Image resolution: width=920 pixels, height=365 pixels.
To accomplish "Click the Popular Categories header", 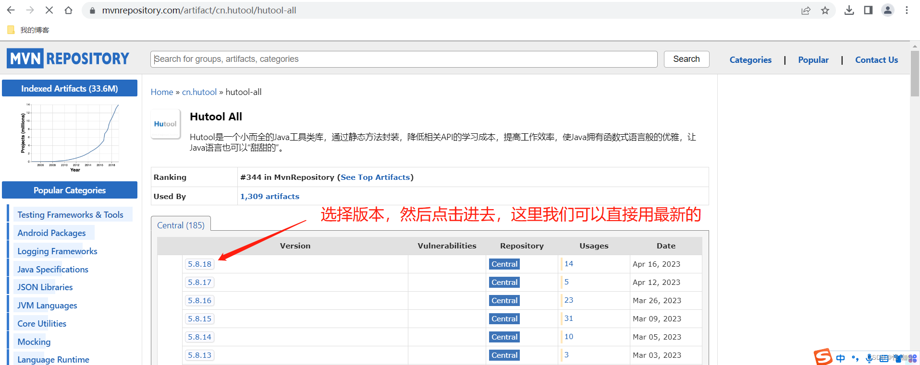I will (70, 190).
